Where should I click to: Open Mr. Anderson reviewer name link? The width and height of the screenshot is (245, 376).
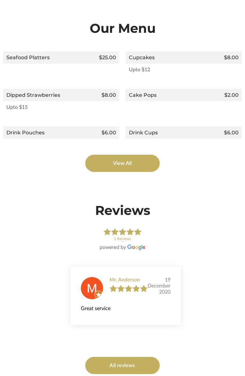click(x=124, y=280)
